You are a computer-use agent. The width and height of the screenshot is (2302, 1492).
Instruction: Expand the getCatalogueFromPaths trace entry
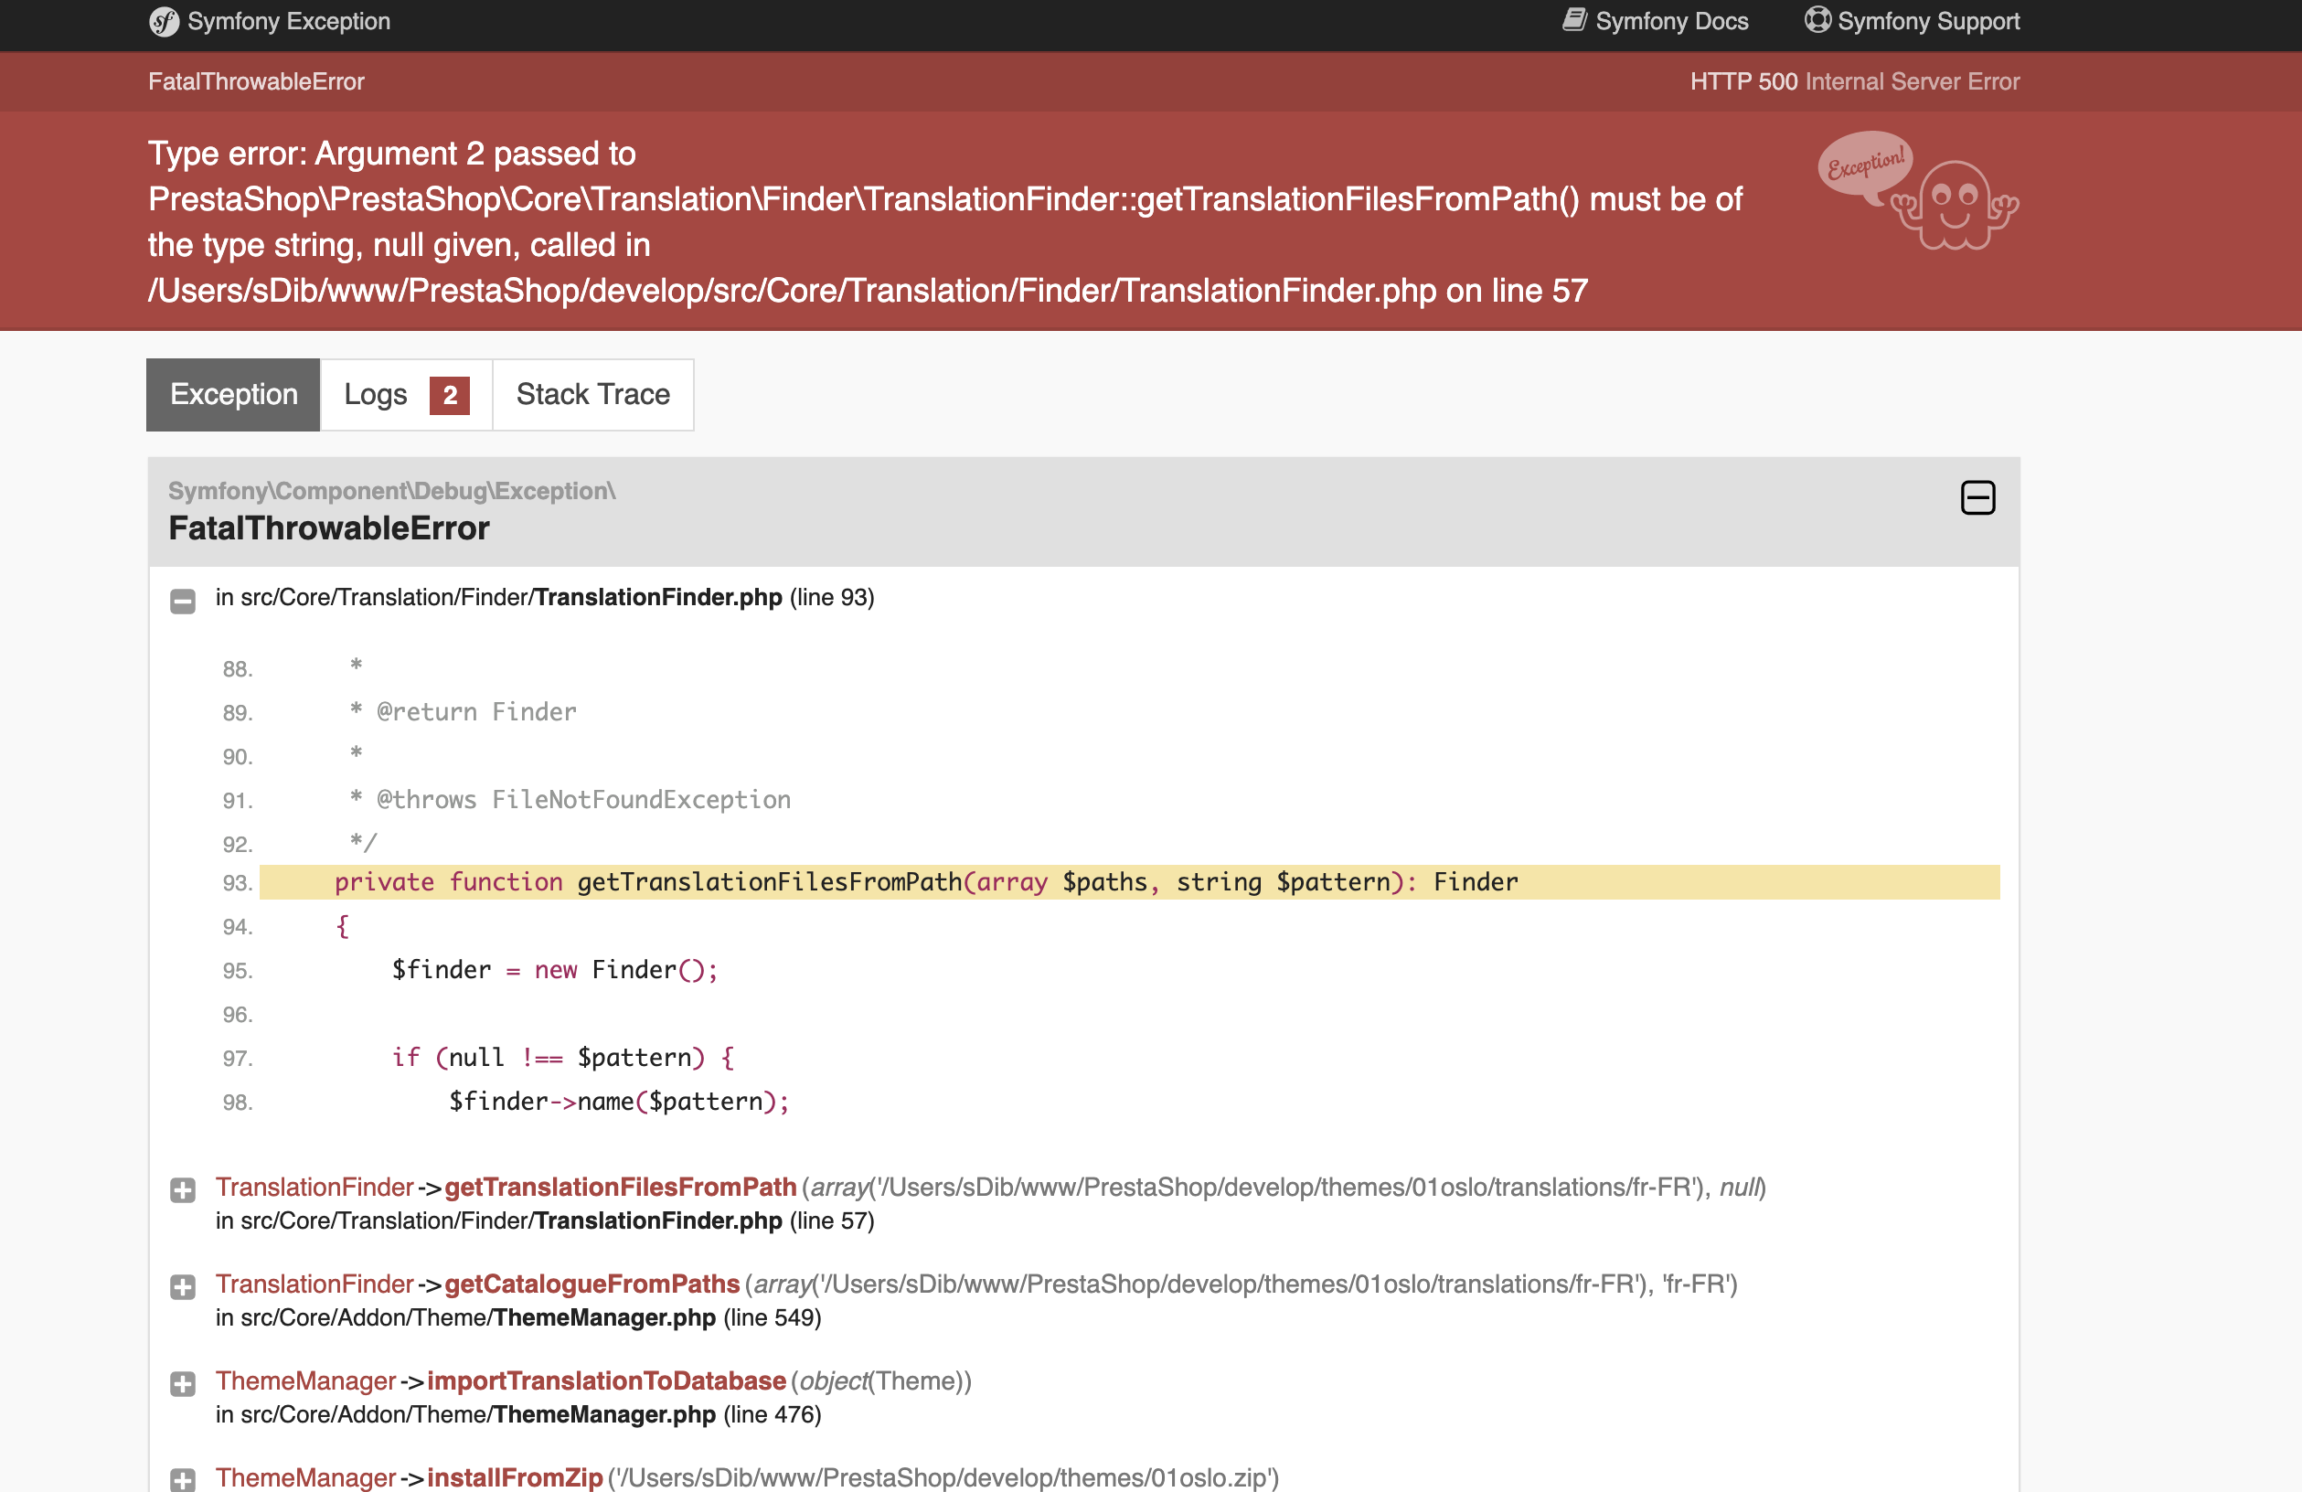point(183,1286)
